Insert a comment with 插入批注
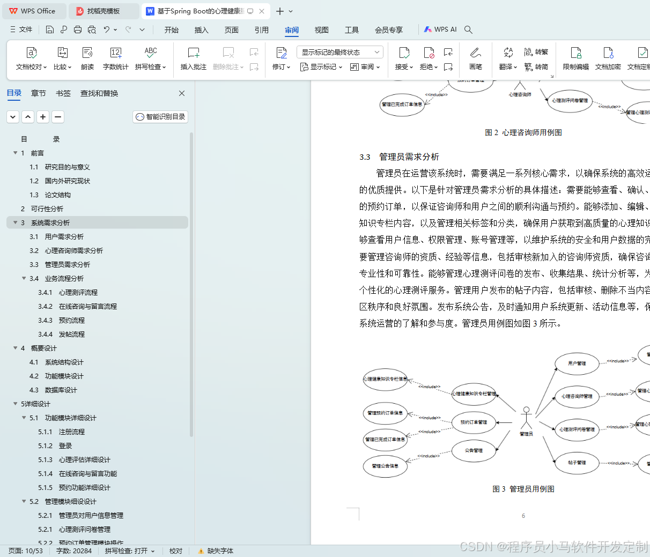This screenshot has width=650, height=557. (193, 59)
